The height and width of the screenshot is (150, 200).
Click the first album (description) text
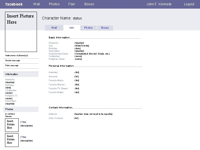[x=26, y=126]
